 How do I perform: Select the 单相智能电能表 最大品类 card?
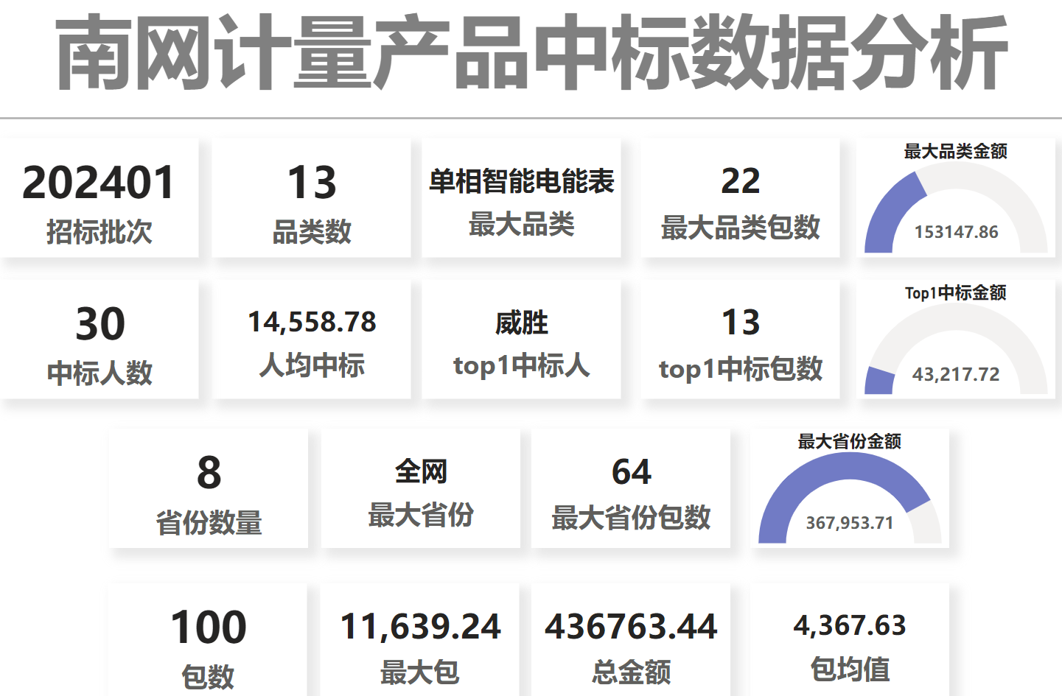521,199
